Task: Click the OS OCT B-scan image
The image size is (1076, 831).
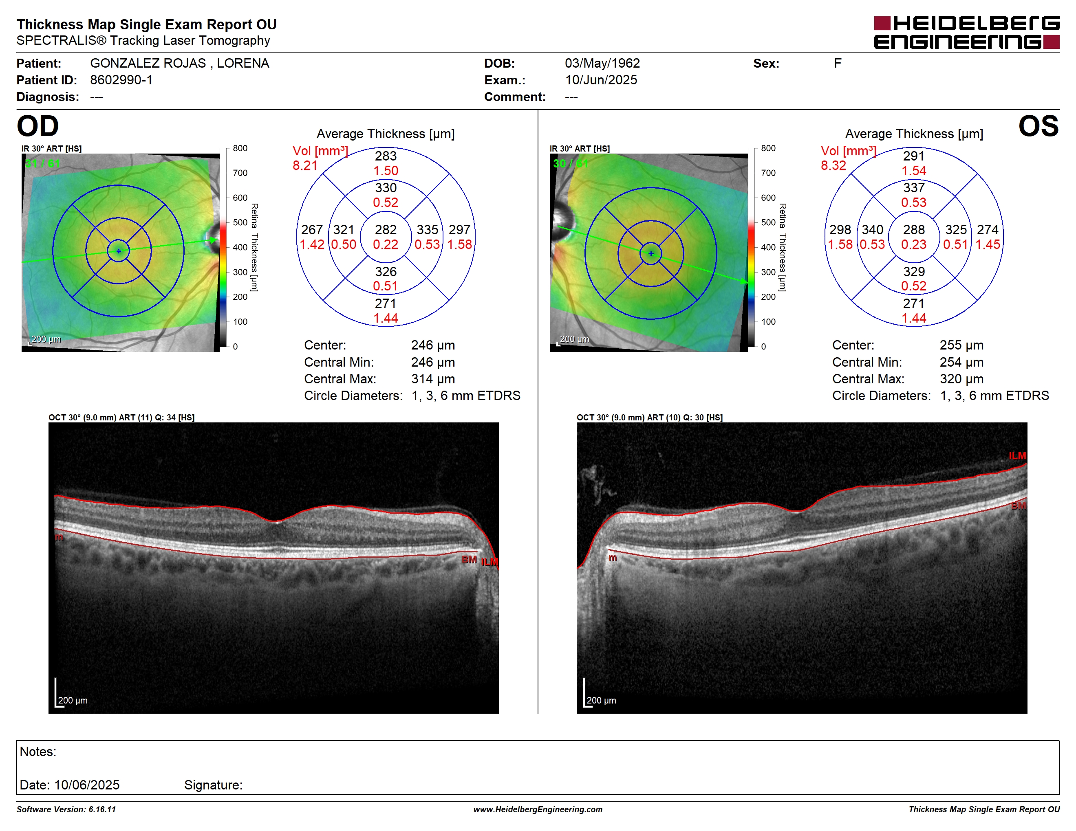Action: tap(802, 567)
